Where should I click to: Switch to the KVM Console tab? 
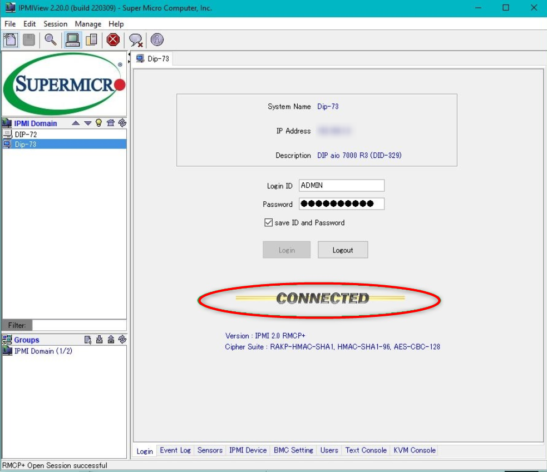click(415, 450)
